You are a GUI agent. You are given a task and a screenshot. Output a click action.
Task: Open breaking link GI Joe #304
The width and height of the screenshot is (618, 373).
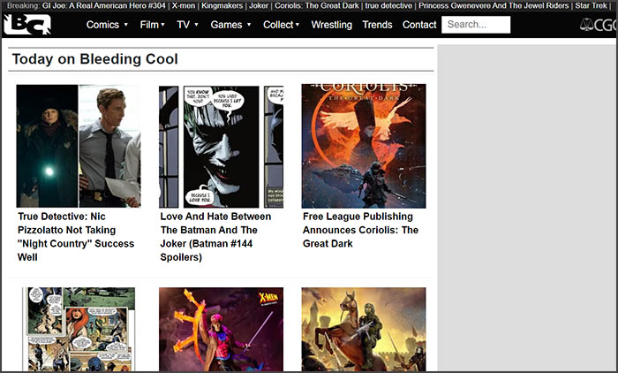[x=104, y=5]
